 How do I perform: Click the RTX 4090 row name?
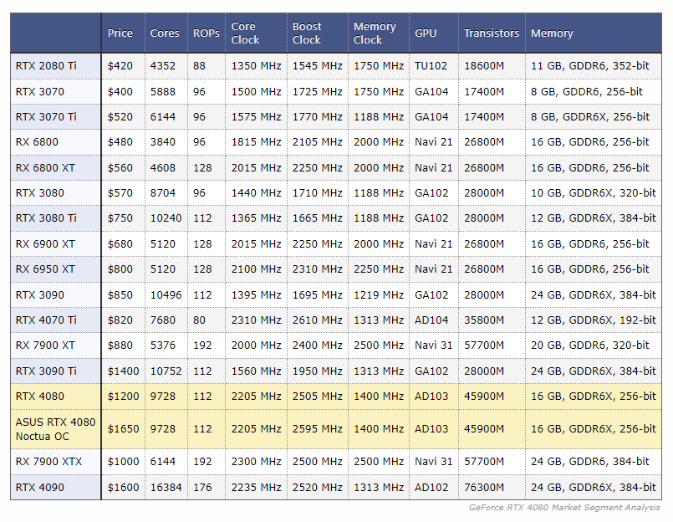coord(39,488)
